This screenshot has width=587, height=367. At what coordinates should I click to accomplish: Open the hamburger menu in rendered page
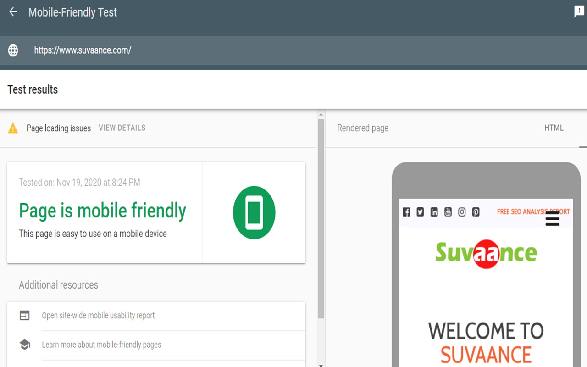click(x=553, y=219)
